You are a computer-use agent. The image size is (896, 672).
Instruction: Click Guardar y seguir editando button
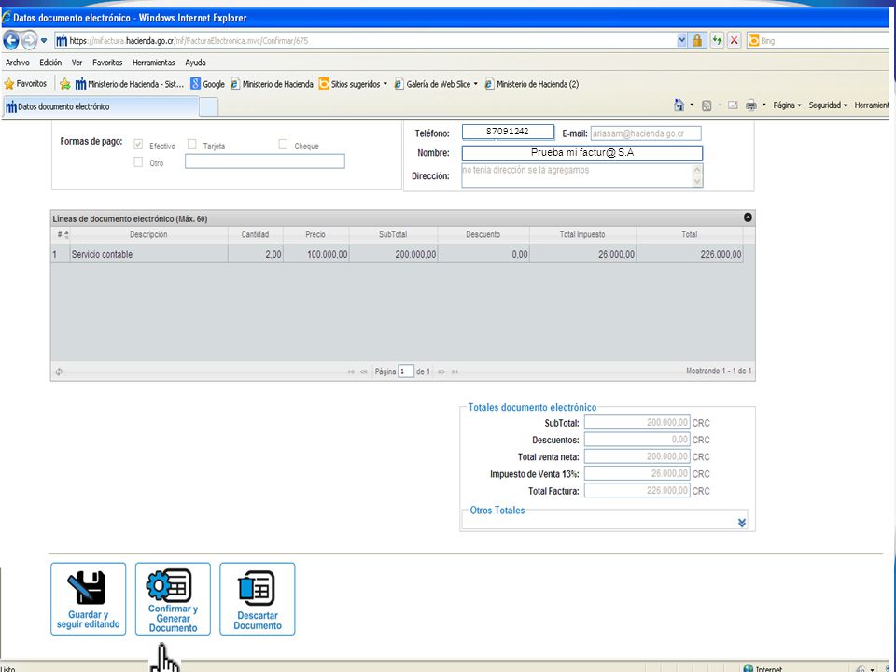[x=88, y=599]
